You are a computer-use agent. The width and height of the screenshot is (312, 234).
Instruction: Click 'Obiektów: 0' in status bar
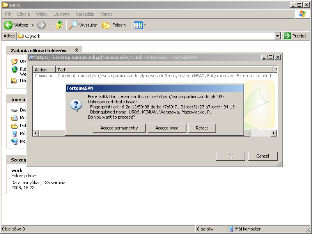click(14, 229)
